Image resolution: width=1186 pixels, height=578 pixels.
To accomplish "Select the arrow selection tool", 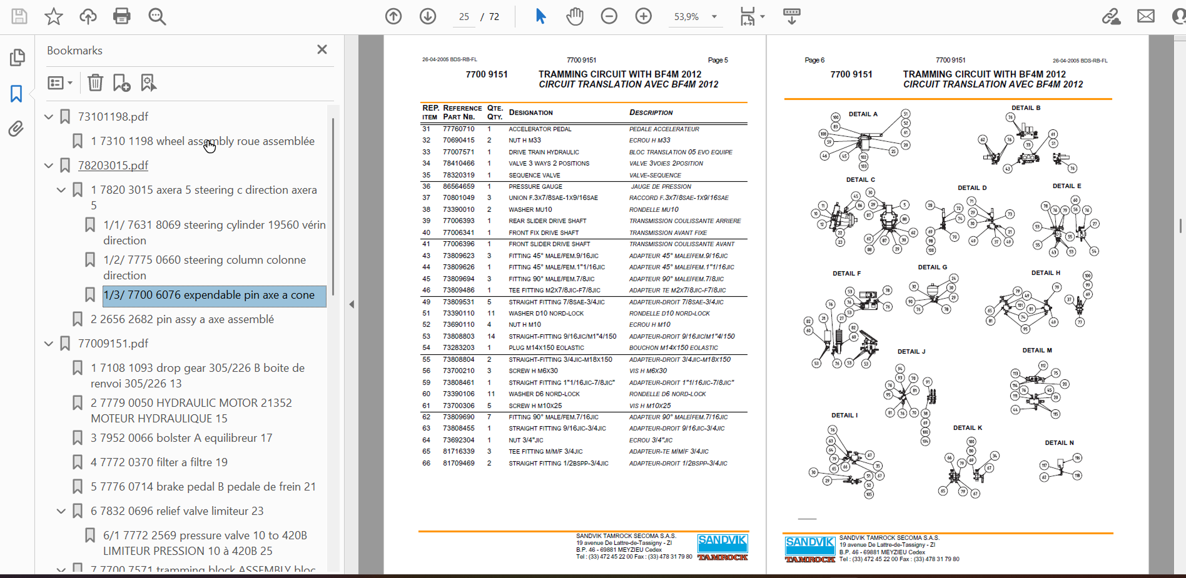I will 541,16.
